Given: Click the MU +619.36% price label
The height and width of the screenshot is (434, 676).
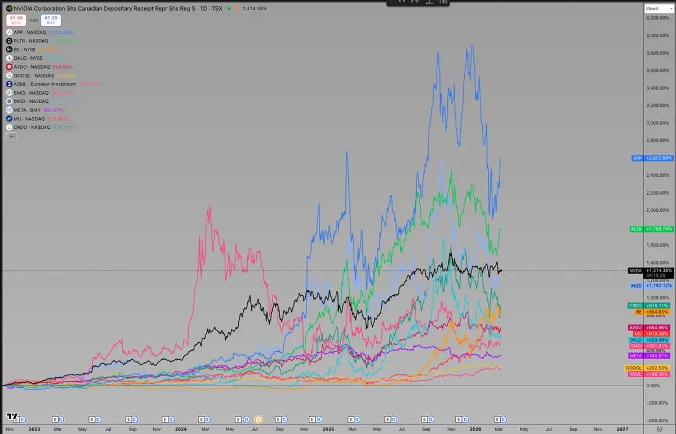Looking at the screenshot, I should pyautogui.click(x=653, y=334).
